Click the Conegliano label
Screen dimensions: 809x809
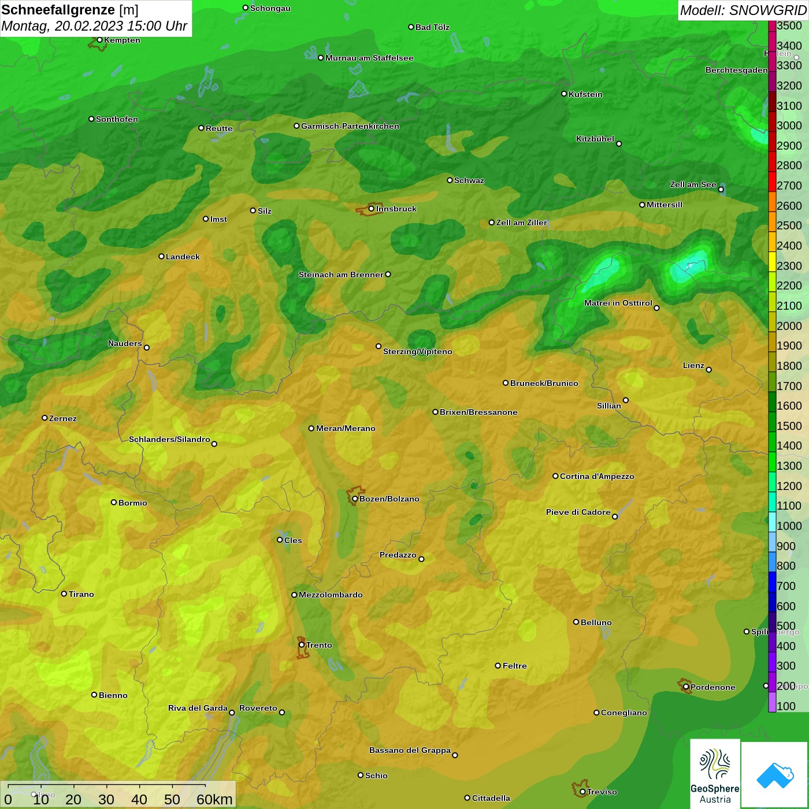(x=624, y=712)
